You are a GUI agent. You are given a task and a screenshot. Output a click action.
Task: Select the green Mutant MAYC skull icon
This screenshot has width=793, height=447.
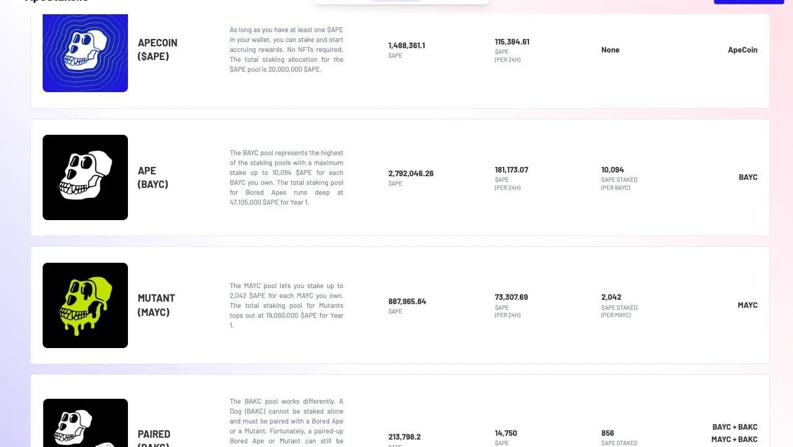point(85,305)
